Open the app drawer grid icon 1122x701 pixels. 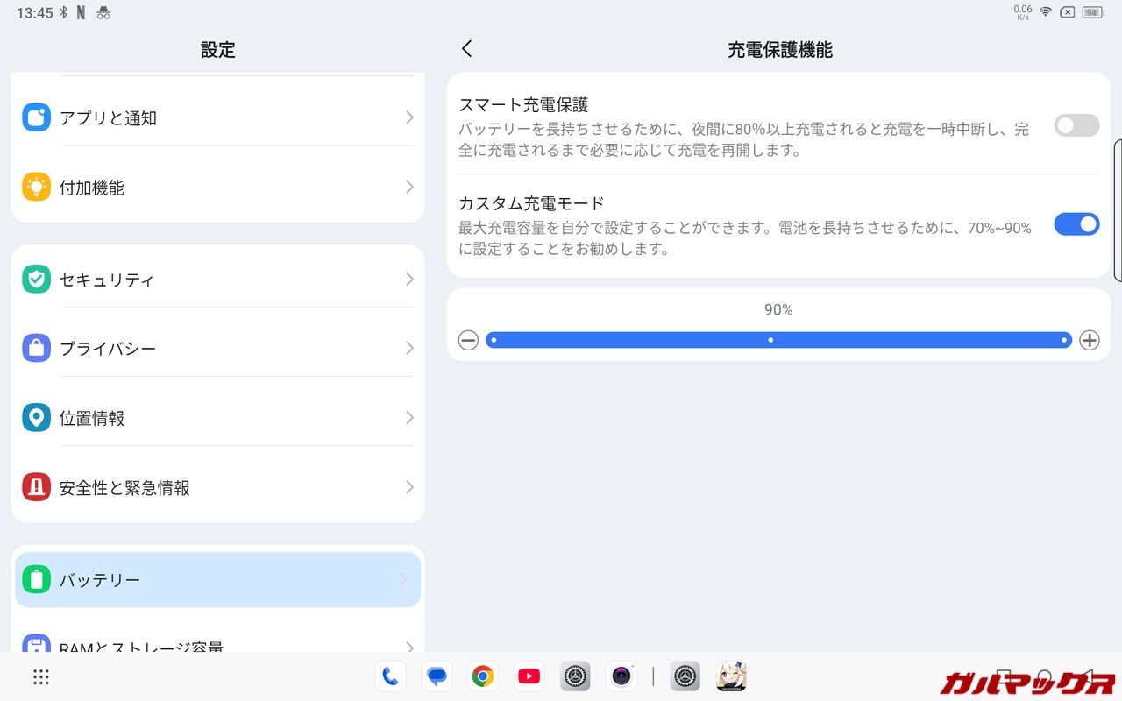[40, 676]
